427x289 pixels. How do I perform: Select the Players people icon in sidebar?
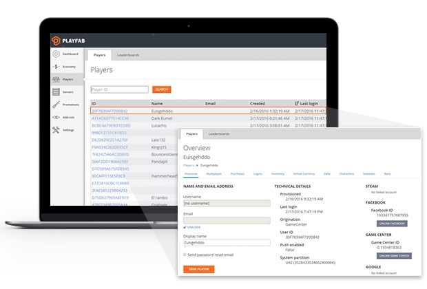point(56,79)
